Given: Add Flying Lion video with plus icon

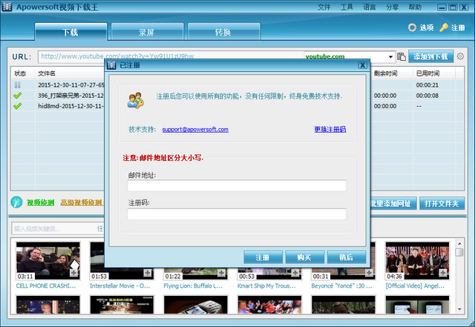Looking at the screenshot, I should point(221,273).
